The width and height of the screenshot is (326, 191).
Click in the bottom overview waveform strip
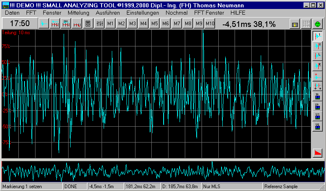[163, 171]
